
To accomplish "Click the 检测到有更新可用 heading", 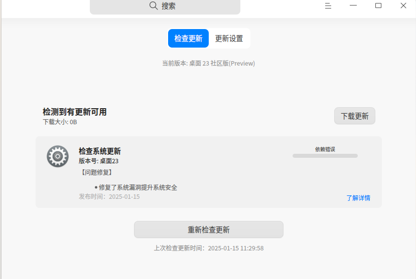I will tap(75, 112).
